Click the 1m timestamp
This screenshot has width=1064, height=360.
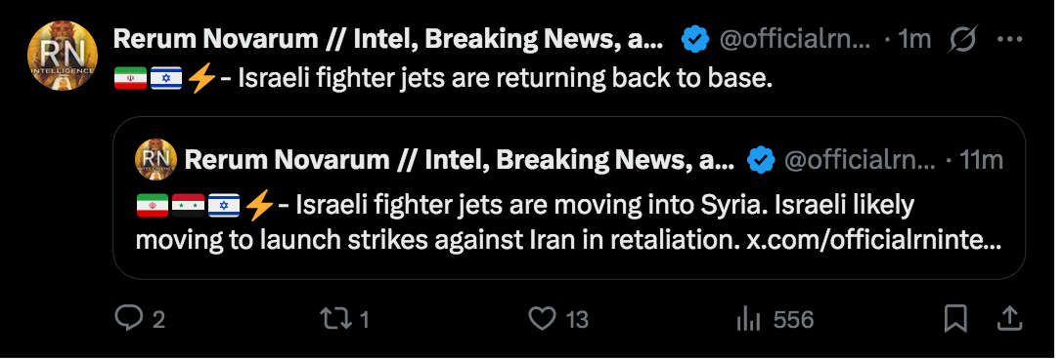[x=914, y=40]
